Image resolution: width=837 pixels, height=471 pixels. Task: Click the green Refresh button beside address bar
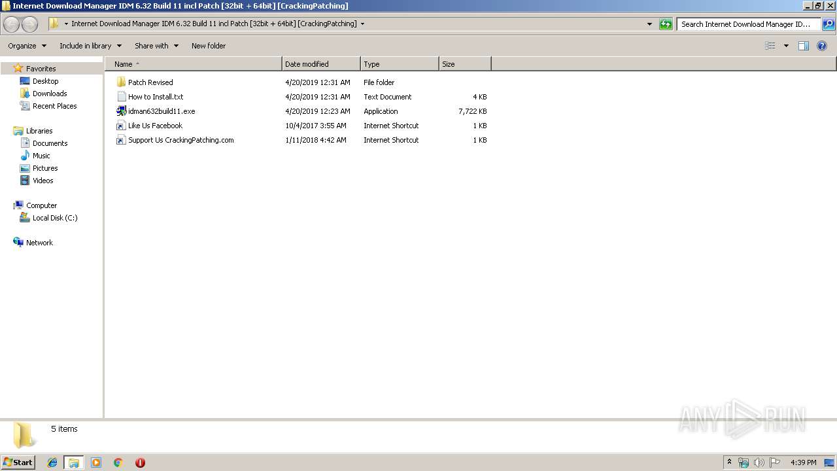coord(666,24)
